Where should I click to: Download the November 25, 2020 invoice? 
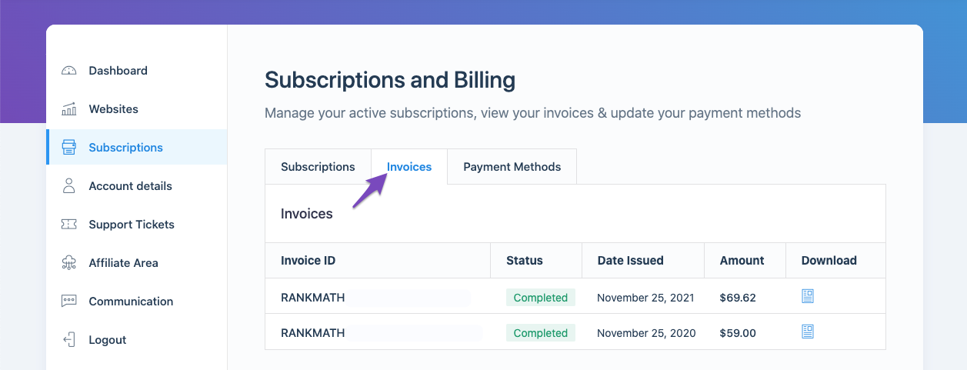(x=808, y=332)
